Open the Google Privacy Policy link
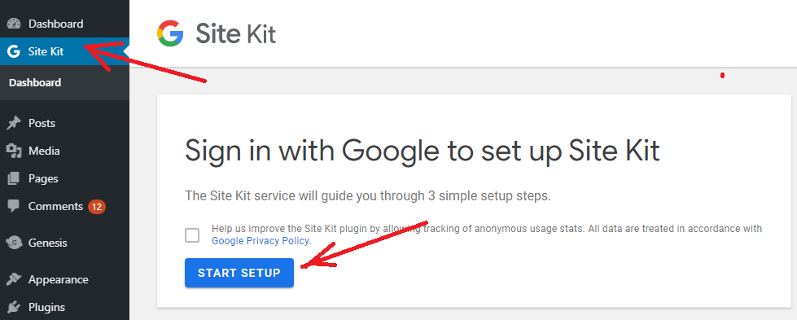The image size is (797, 320). tap(261, 241)
